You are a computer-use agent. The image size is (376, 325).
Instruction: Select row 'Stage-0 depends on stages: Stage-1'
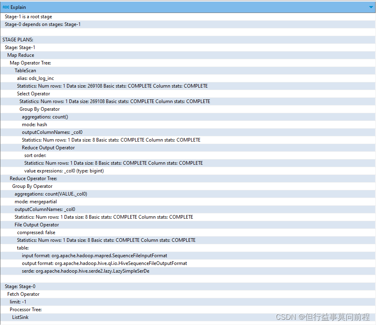(188, 24)
